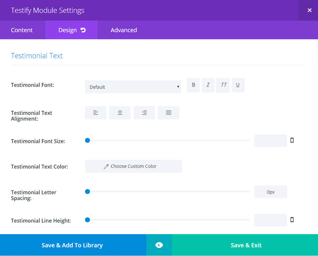The width and height of the screenshot is (318, 256).
Task: Toggle italic for Testimonial Font
Action: [x=208, y=85]
